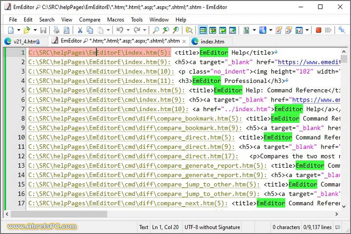Open result link index.htm(9) on line 2
351x234 pixels.
99,62
